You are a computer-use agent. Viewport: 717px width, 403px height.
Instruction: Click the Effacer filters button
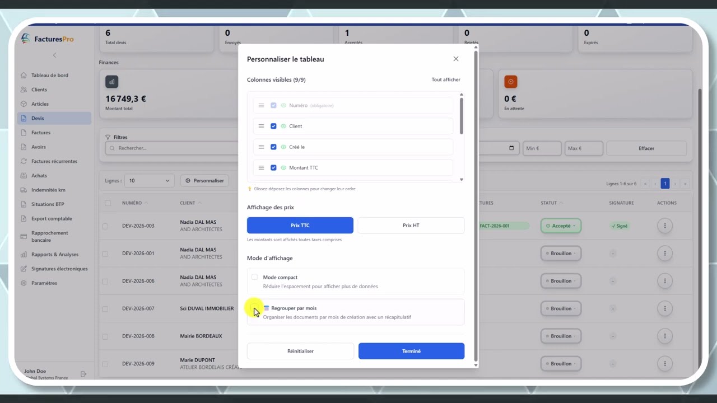[x=646, y=148]
